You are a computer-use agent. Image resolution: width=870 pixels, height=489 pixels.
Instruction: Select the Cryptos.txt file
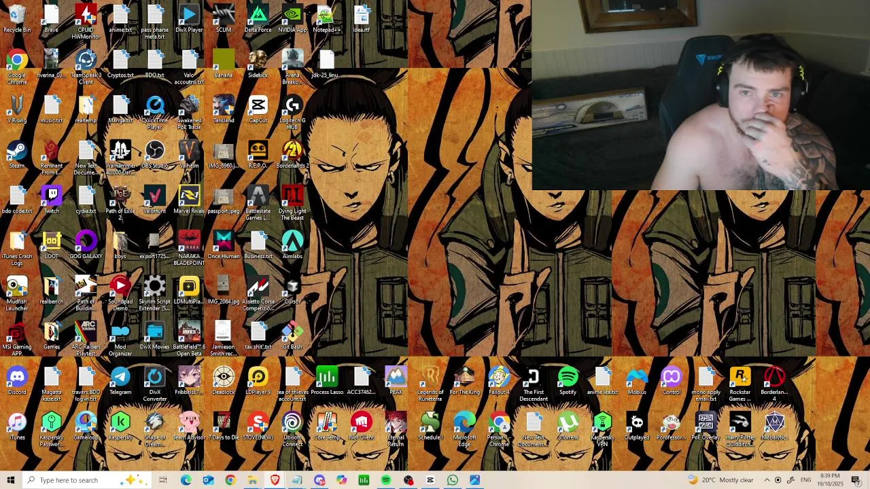120,65
